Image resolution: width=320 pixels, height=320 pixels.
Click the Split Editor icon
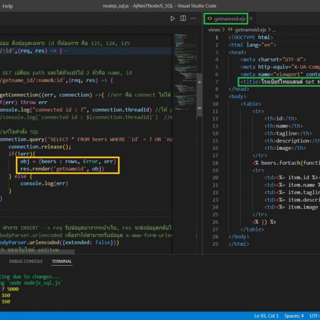tap(183, 18)
